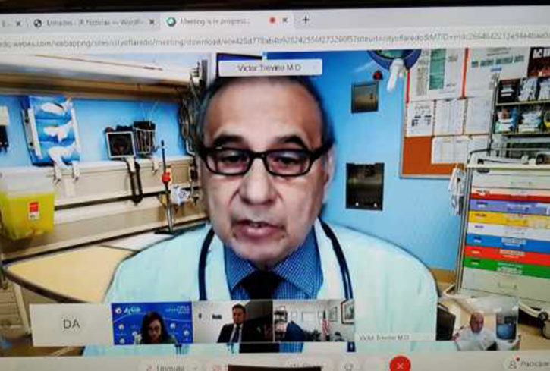Select the man in white shirt thumbnail

tap(476, 324)
